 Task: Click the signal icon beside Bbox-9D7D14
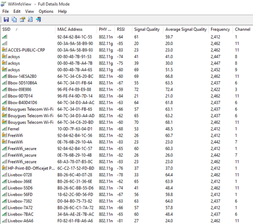(4, 96)
